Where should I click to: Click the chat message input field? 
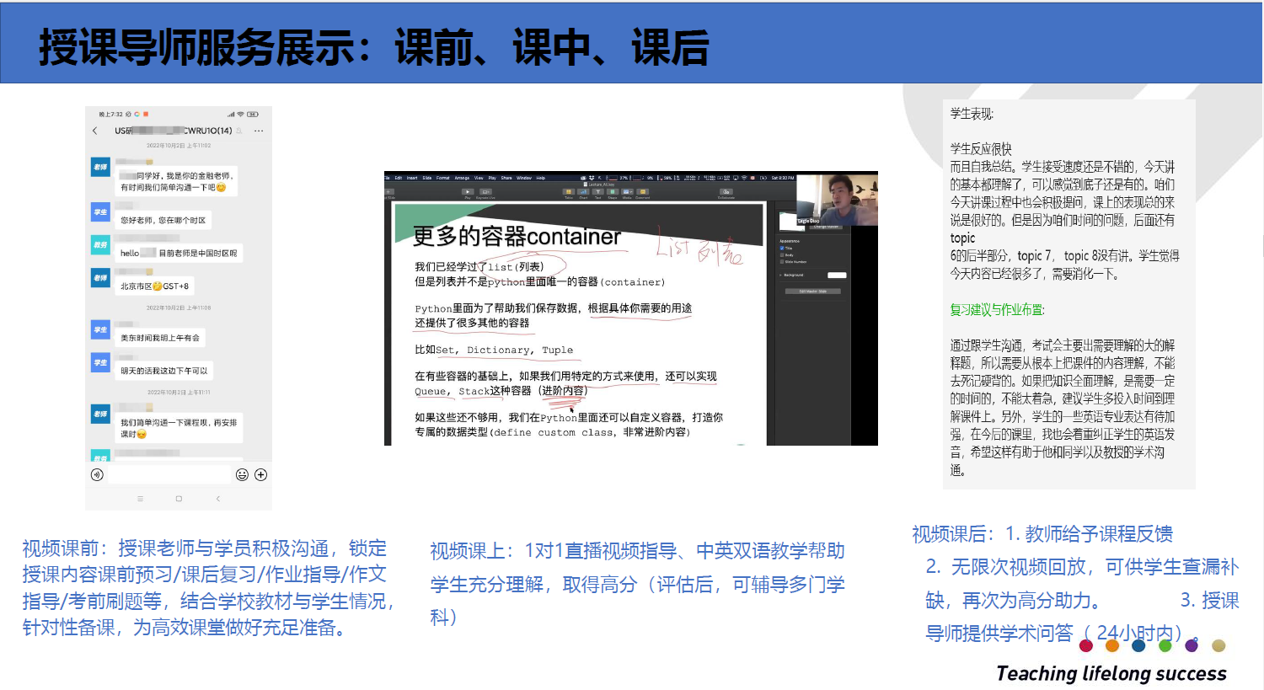(x=169, y=475)
